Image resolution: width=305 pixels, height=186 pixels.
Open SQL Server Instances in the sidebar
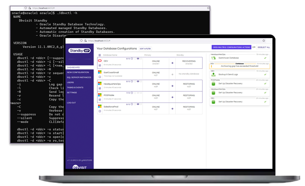coord(79,77)
